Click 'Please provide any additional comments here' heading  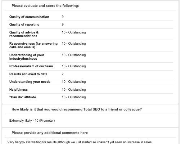pos(50,133)
